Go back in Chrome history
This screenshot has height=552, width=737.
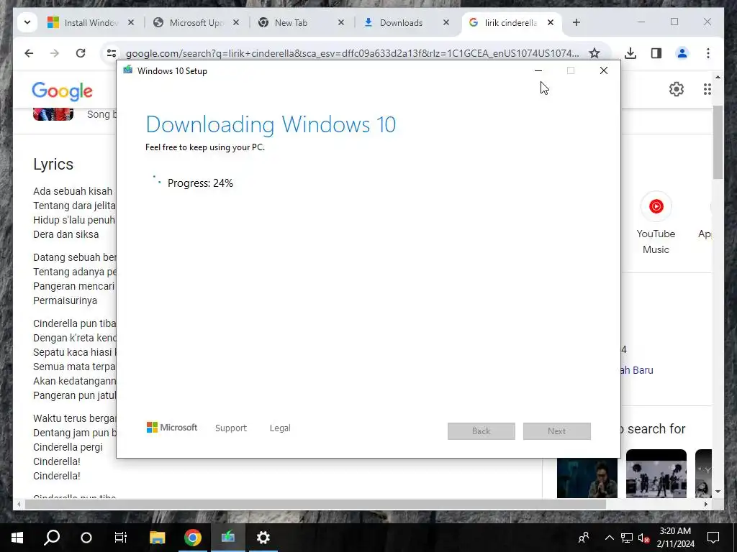pos(29,53)
